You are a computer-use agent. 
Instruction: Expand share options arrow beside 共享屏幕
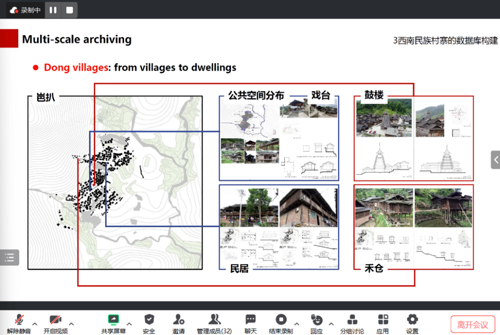pyautogui.click(x=129, y=323)
